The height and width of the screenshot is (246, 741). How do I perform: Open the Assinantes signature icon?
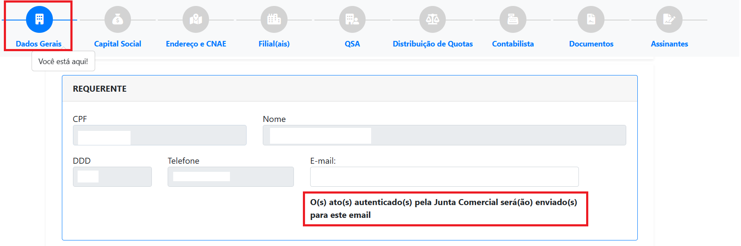click(x=669, y=20)
